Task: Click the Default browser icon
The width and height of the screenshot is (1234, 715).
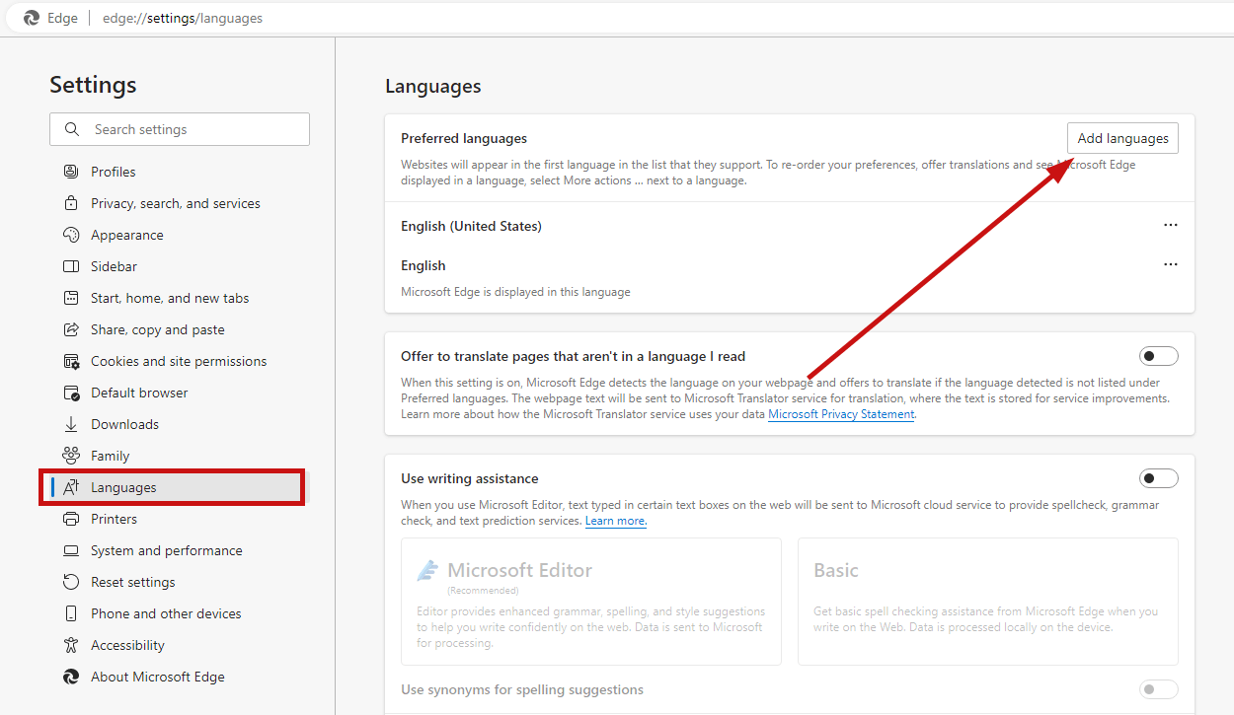Action: (71, 393)
